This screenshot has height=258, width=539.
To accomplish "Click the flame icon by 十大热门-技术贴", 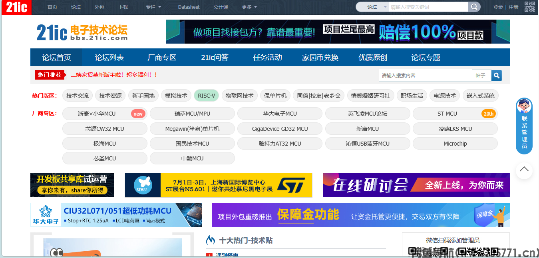I will (211, 240).
